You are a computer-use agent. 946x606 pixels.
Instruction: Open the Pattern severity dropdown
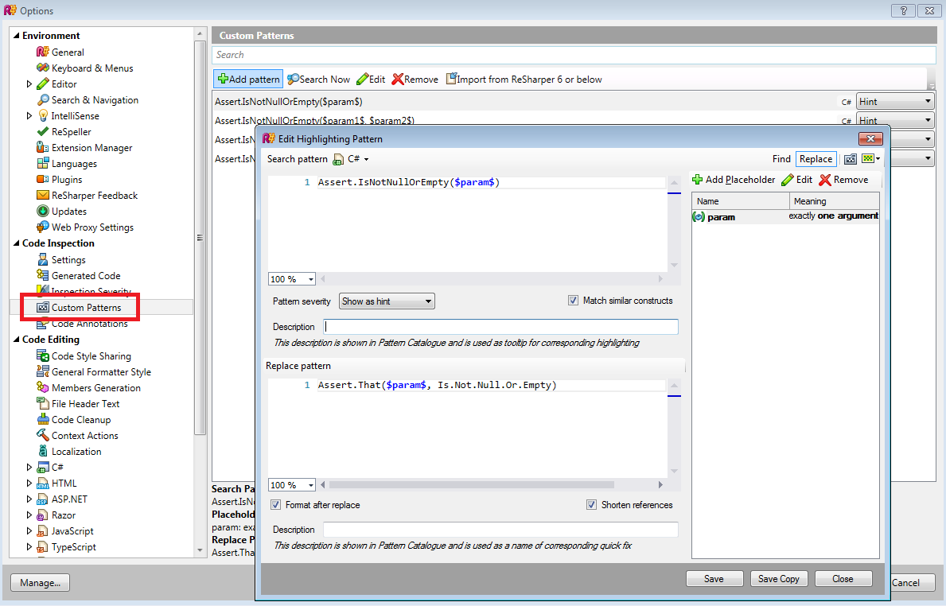387,301
